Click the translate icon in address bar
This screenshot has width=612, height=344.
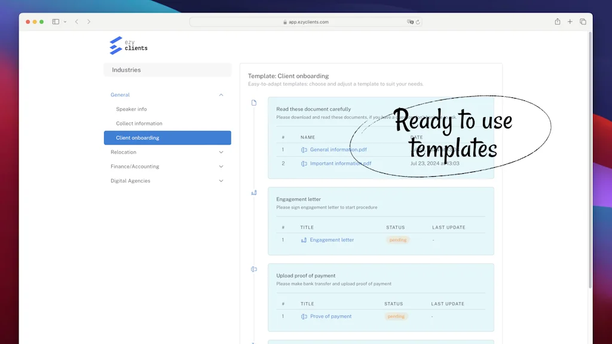(x=410, y=22)
